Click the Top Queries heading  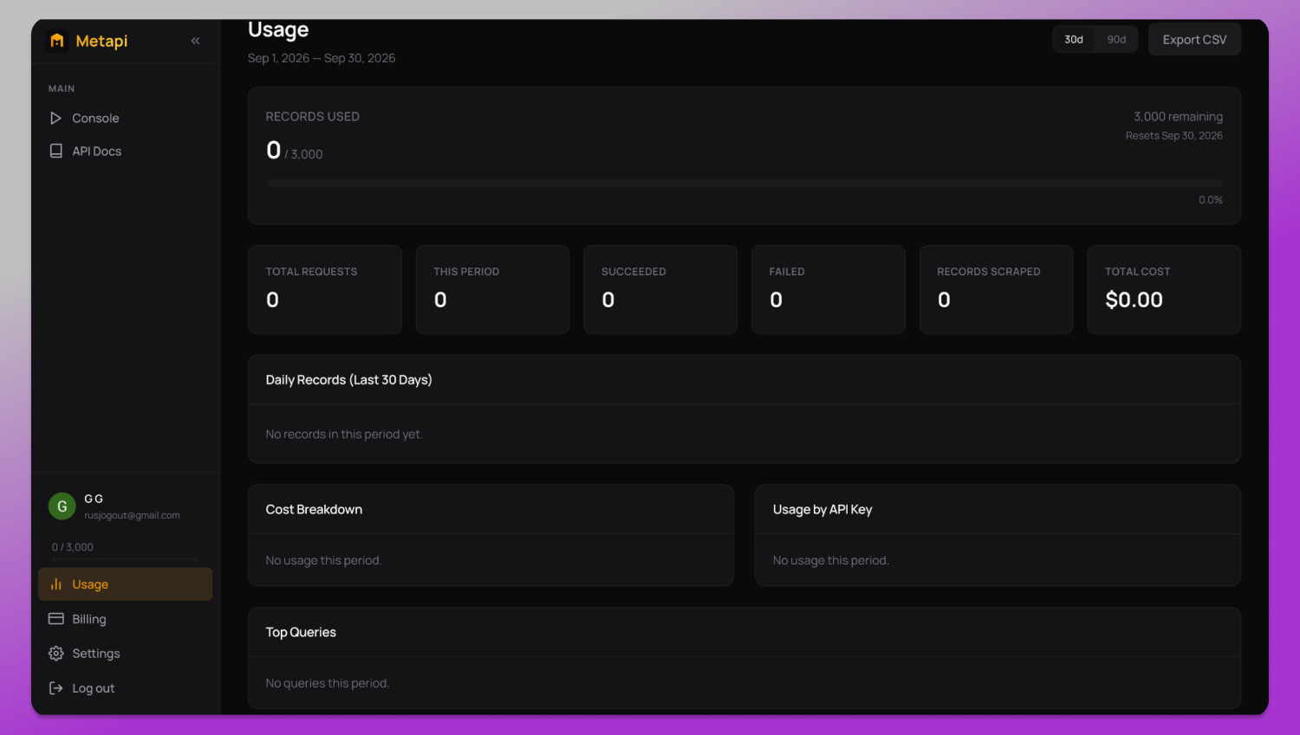[x=301, y=633]
